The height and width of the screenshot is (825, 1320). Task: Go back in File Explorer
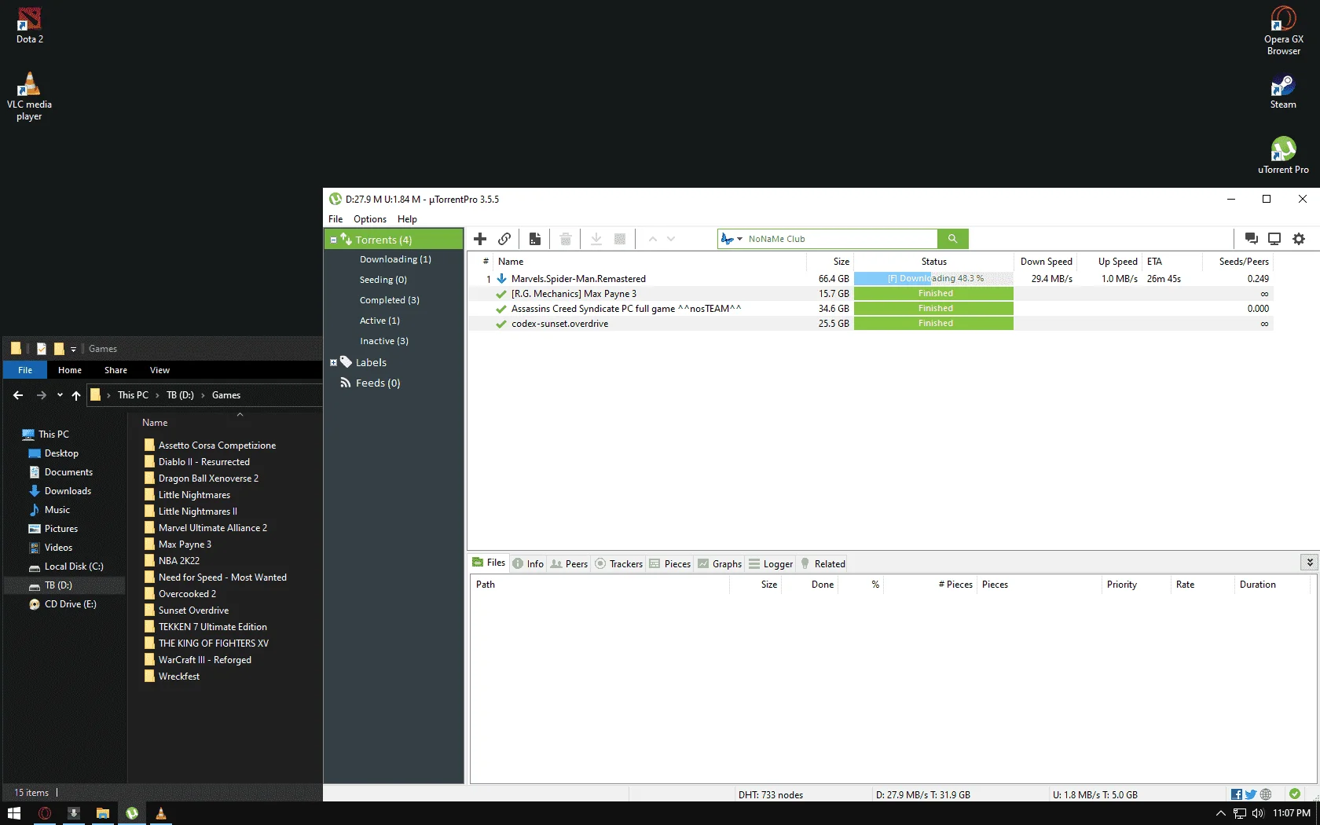pos(18,395)
